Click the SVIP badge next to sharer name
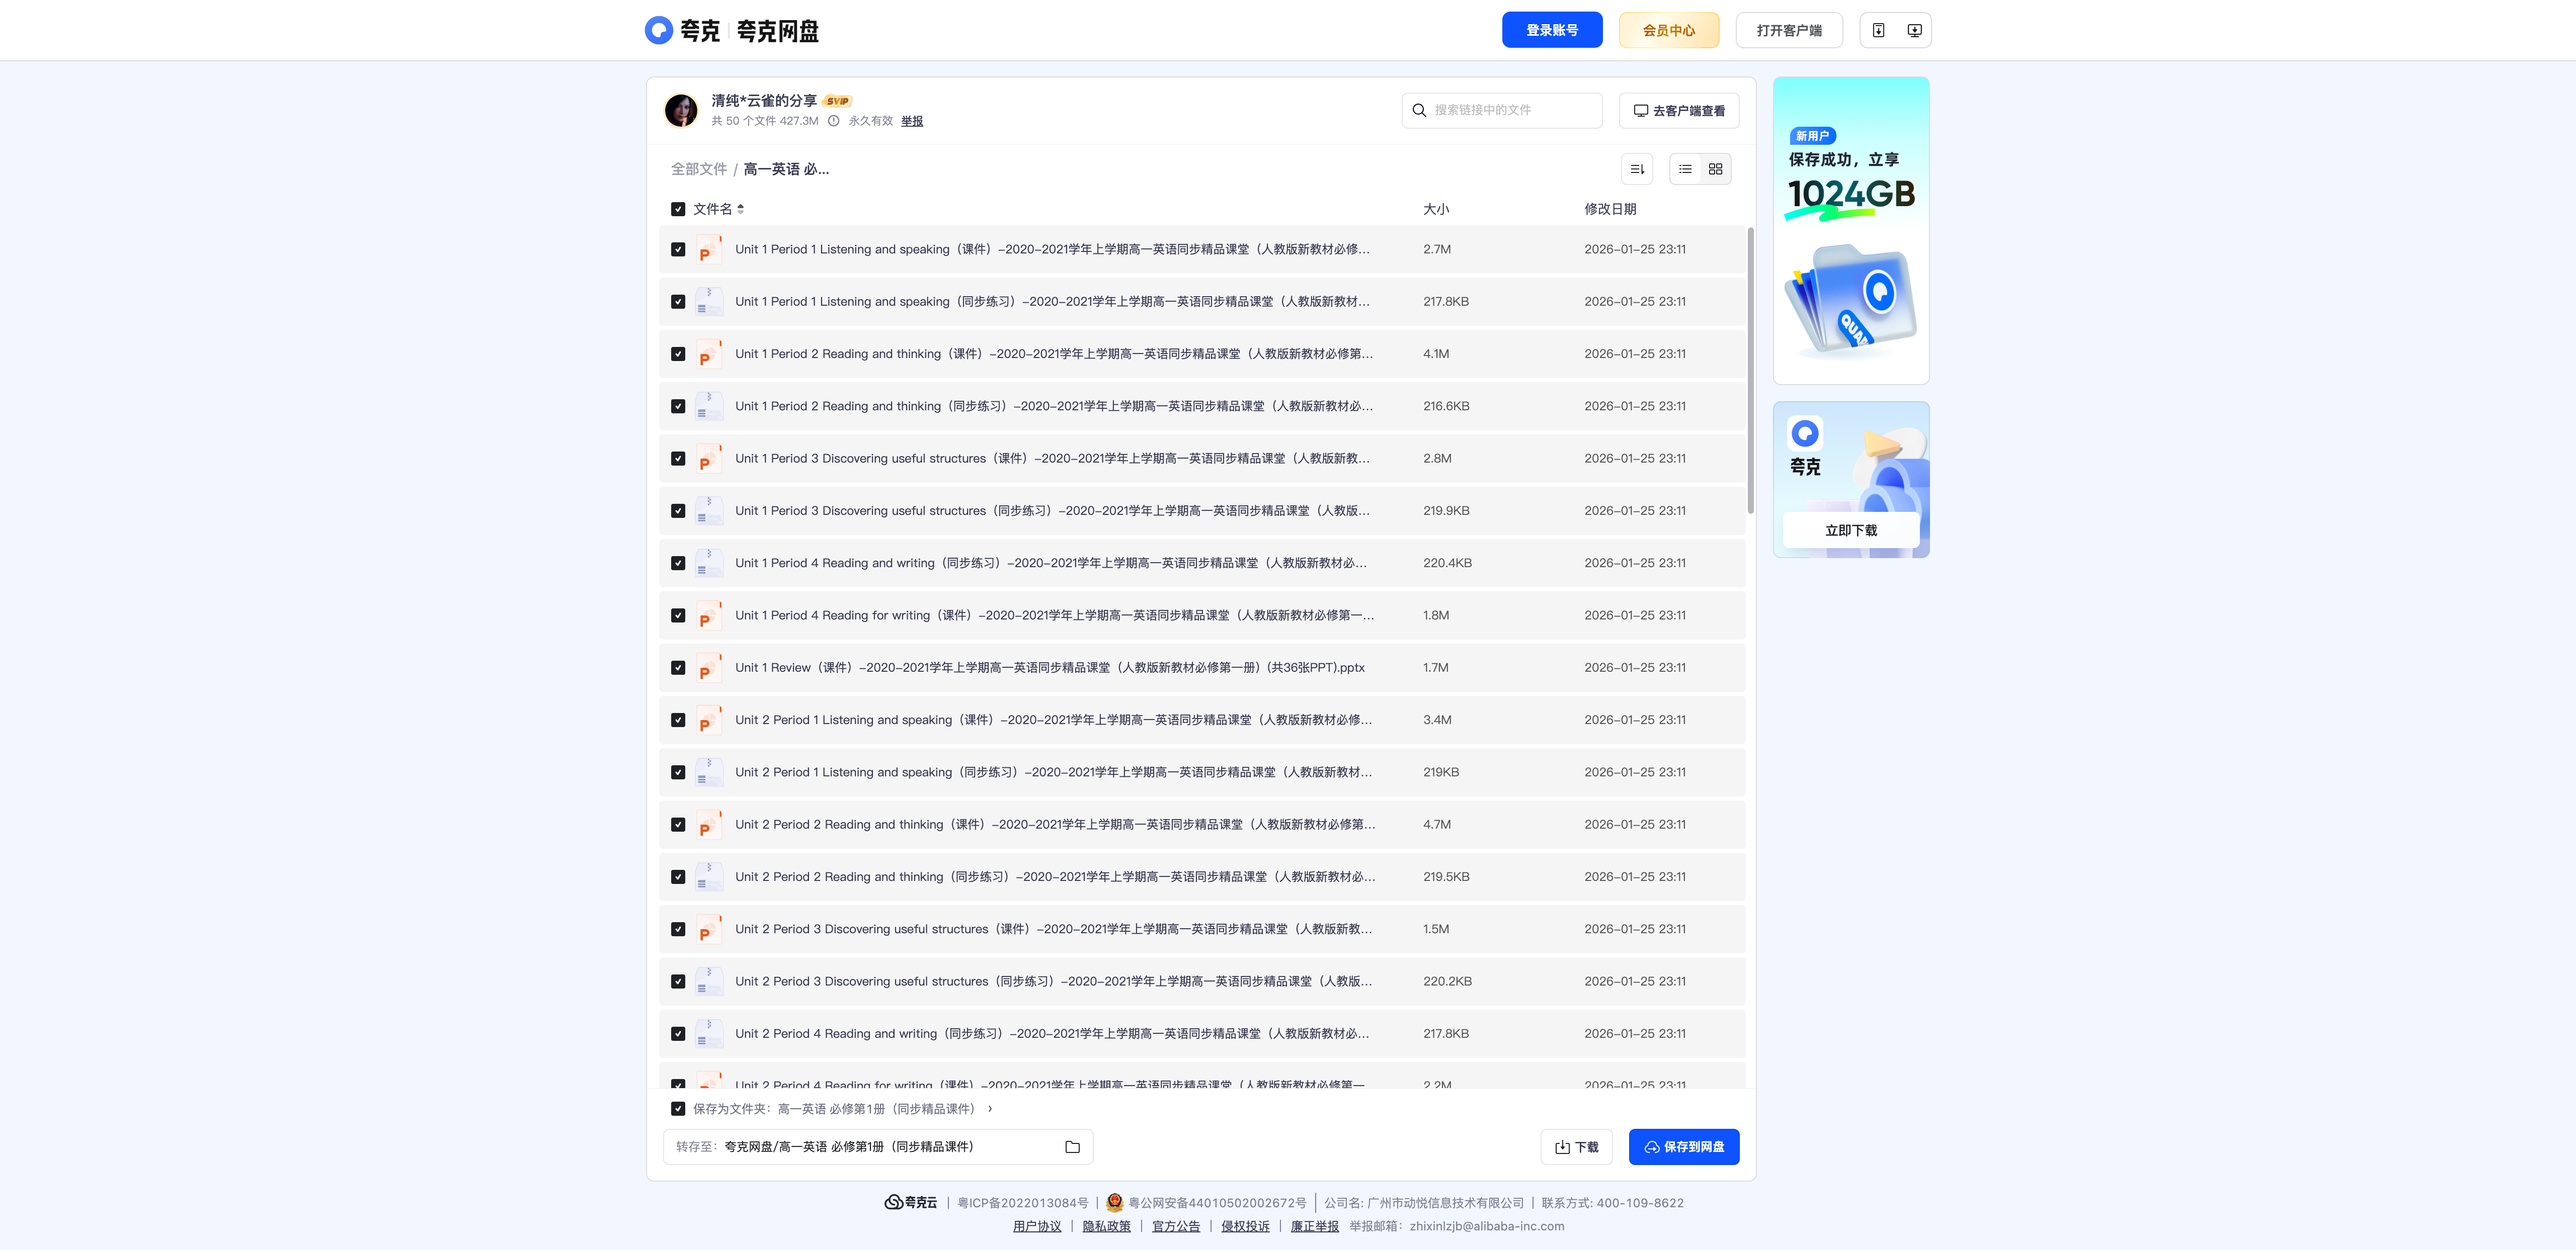2576x1250 pixels. click(837, 101)
